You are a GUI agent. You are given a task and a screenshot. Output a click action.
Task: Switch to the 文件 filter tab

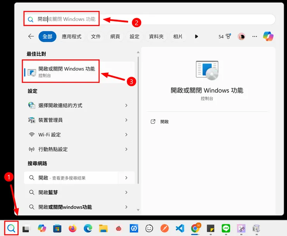tap(96, 36)
